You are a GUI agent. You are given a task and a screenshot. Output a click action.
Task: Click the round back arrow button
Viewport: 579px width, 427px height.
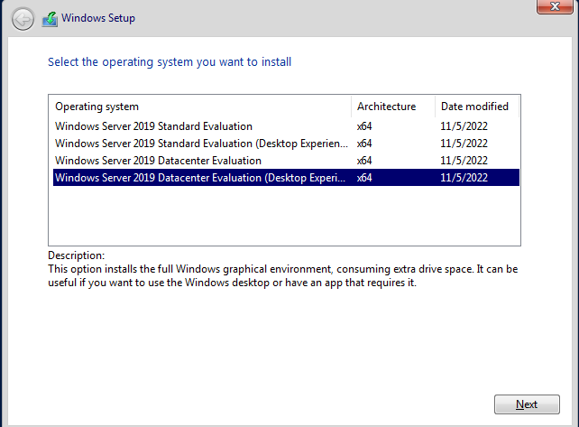[x=23, y=18]
